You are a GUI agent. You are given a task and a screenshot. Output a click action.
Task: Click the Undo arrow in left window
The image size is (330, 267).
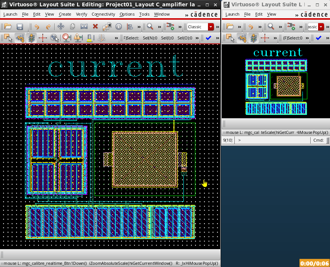36,27
